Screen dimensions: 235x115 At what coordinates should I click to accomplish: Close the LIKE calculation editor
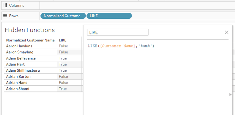coord(226,32)
